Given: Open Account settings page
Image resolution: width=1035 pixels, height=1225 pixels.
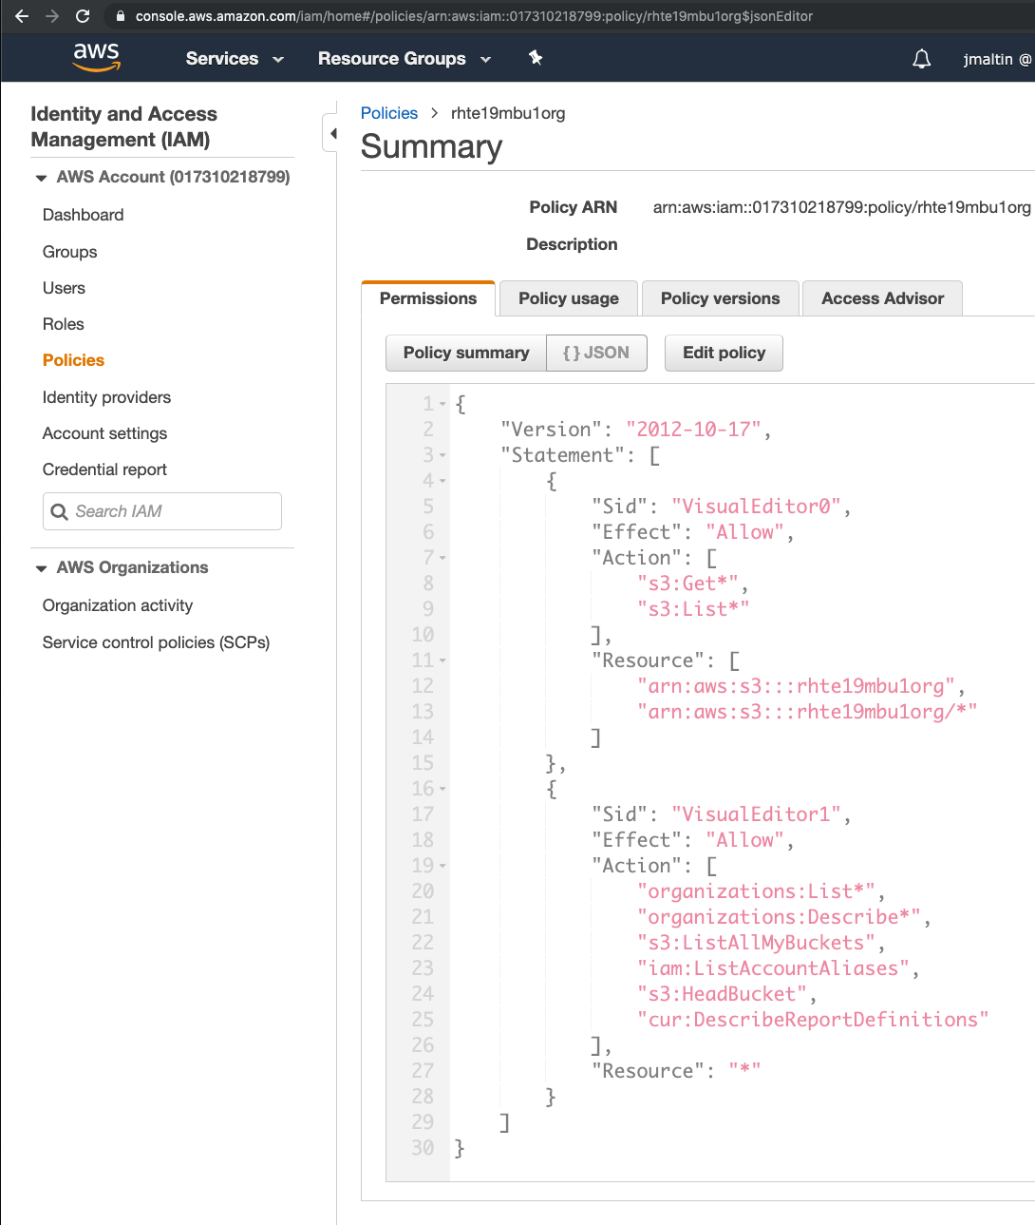Looking at the screenshot, I should tap(104, 433).
